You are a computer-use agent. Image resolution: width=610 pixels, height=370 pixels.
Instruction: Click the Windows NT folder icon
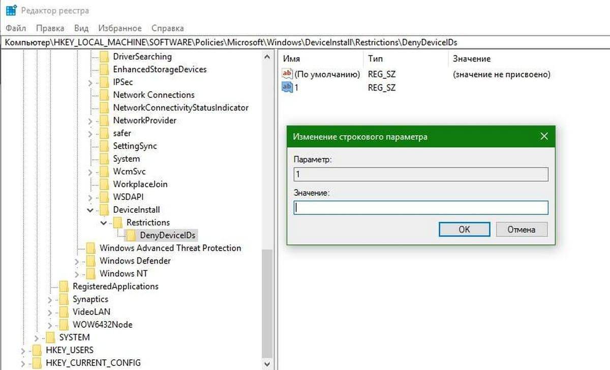[91, 273]
